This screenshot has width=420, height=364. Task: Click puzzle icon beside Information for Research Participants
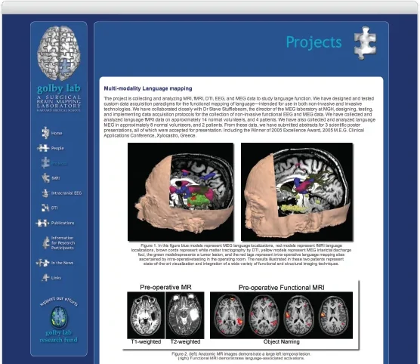(46, 243)
